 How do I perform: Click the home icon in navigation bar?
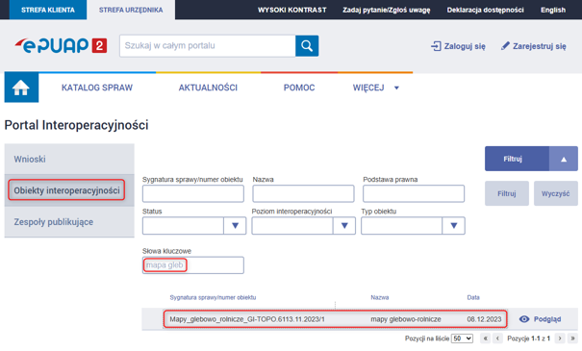pos(21,88)
